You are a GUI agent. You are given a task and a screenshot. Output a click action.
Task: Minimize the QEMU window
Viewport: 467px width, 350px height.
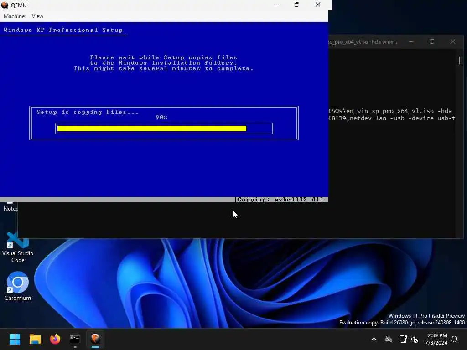tap(276, 5)
